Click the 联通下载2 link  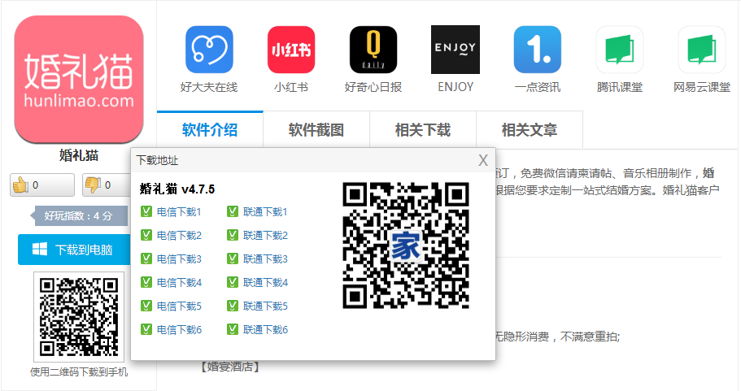[x=265, y=236]
